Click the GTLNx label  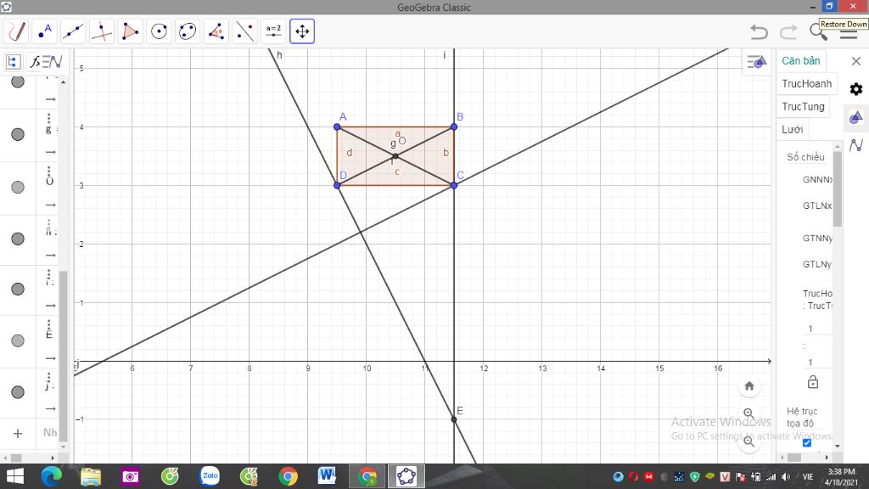(x=817, y=205)
